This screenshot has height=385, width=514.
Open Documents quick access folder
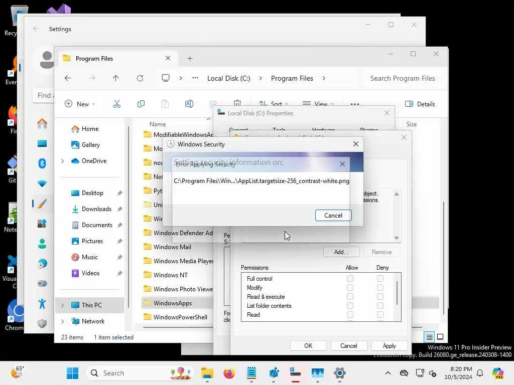pyautogui.click(x=92, y=225)
